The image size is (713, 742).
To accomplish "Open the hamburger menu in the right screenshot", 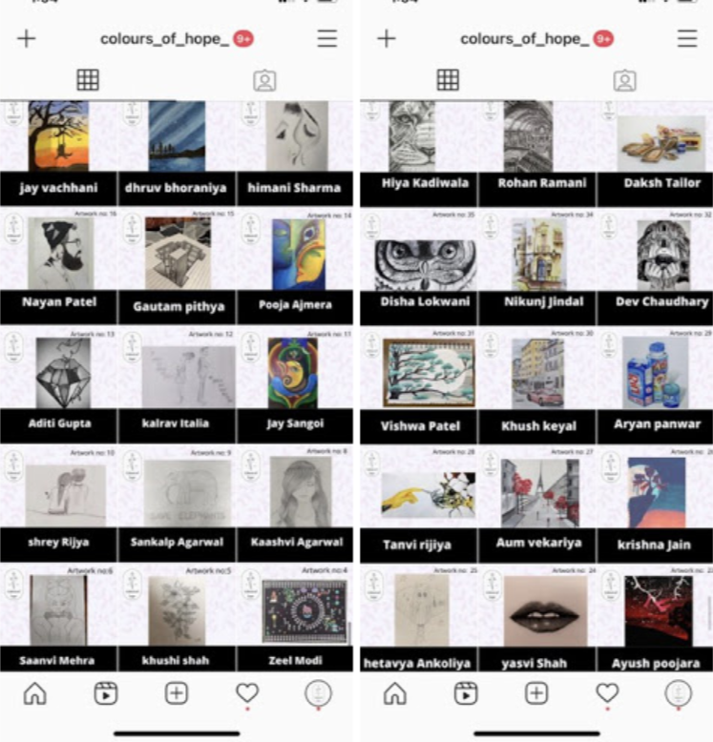I will point(687,38).
